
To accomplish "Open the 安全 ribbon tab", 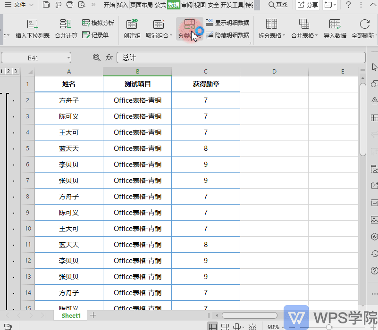I will click(x=213, y=5).
